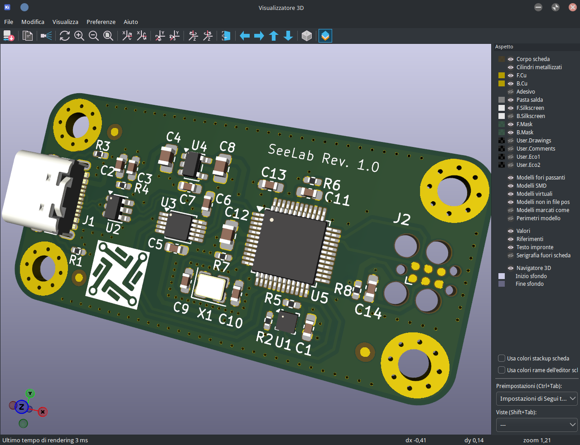Open the Preferenze menu
This screenshot has width=580, height=445.
(x=101, y=22)
